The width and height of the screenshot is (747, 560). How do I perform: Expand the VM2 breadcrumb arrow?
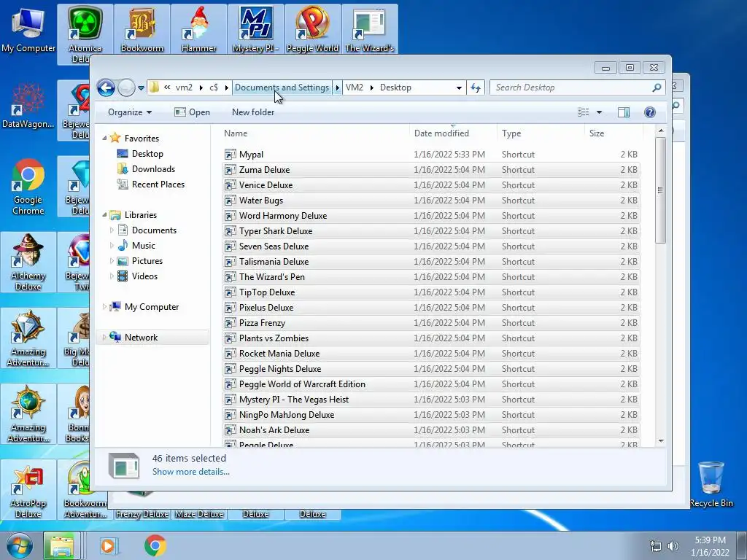click(371, 87)
